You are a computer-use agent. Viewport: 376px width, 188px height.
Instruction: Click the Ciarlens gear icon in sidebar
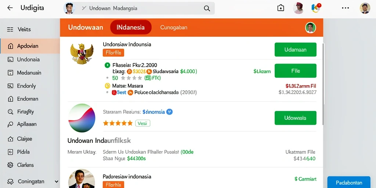click(10, 165)
